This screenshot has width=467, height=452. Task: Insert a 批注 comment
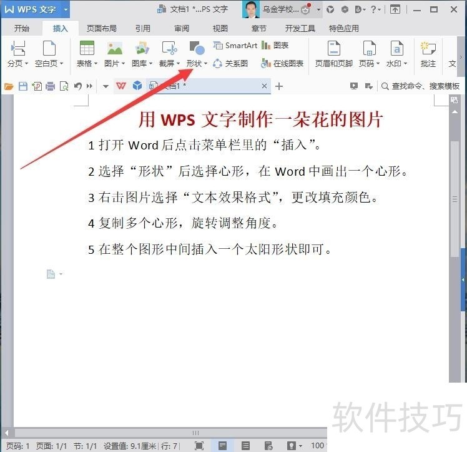coord(428,54)
